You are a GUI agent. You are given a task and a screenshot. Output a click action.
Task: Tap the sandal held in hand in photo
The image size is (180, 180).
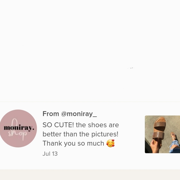(159, 130)
